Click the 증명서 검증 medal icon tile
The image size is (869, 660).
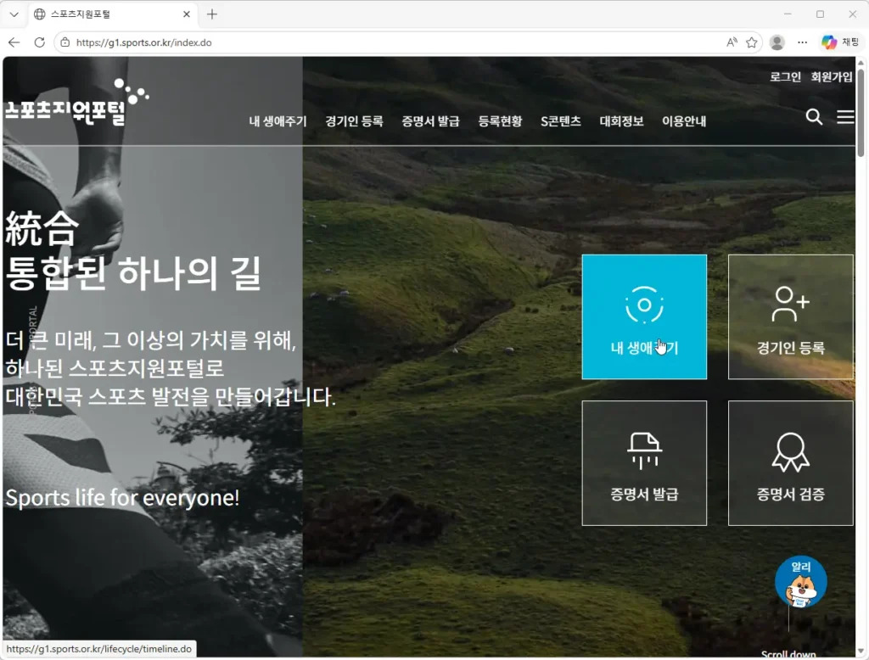790,462
